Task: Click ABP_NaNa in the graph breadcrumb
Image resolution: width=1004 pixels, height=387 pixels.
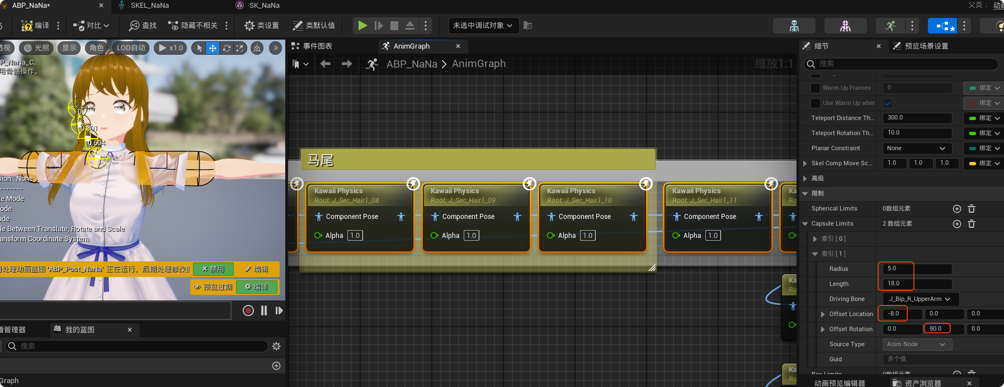Action: pos(412,64)
